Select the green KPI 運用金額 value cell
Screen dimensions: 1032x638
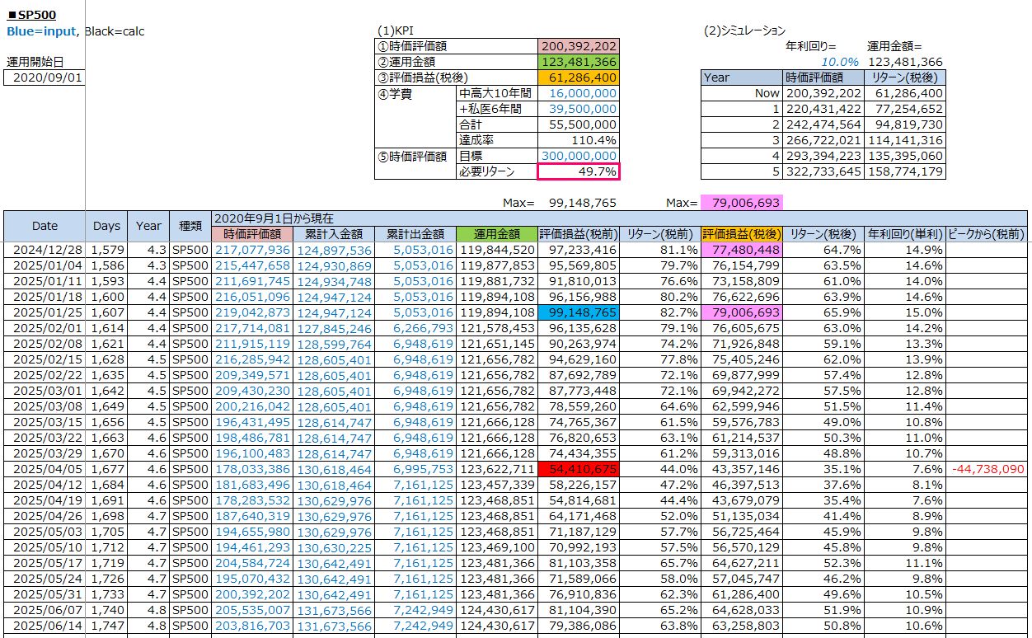(x=579, y=63)
